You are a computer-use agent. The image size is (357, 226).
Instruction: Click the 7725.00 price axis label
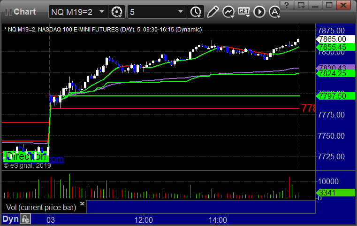click(331, 156)
